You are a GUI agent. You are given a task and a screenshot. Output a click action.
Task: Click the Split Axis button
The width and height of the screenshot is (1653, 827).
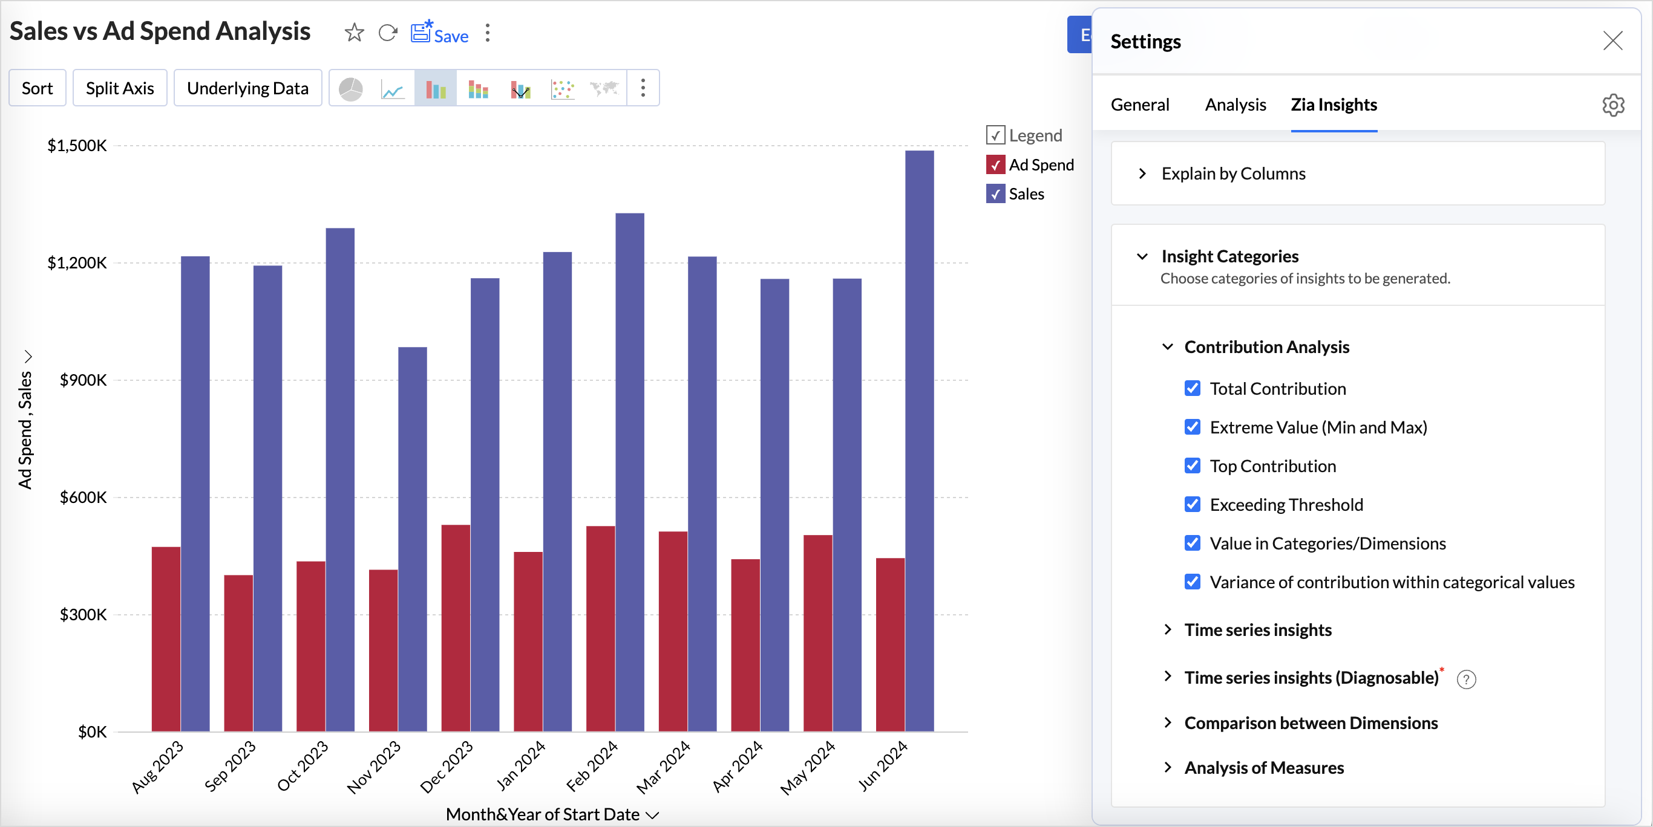120,88
